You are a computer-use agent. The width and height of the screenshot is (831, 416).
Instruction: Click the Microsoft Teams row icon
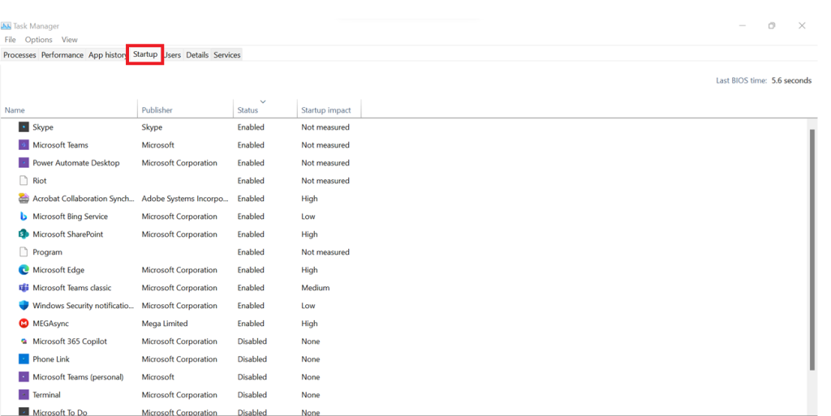(24, 145)
